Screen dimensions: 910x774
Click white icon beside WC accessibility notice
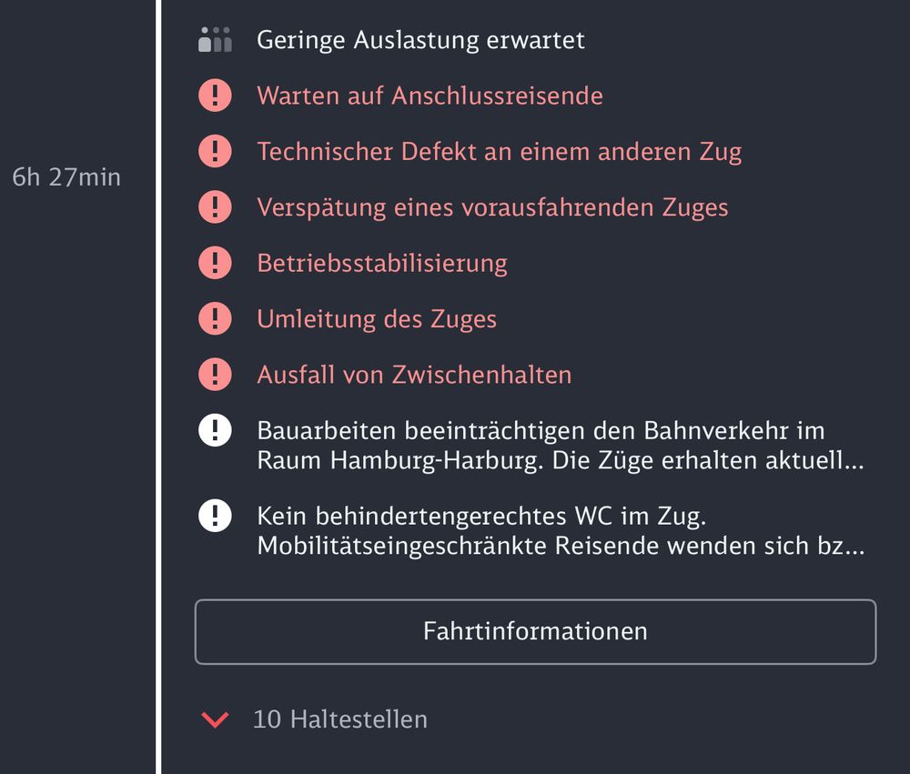tap(215, 516)
